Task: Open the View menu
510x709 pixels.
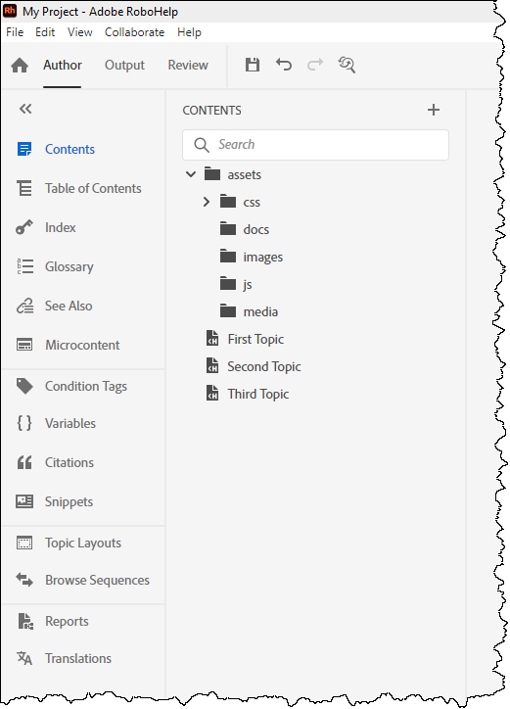Action: click(x=80, y=32)
